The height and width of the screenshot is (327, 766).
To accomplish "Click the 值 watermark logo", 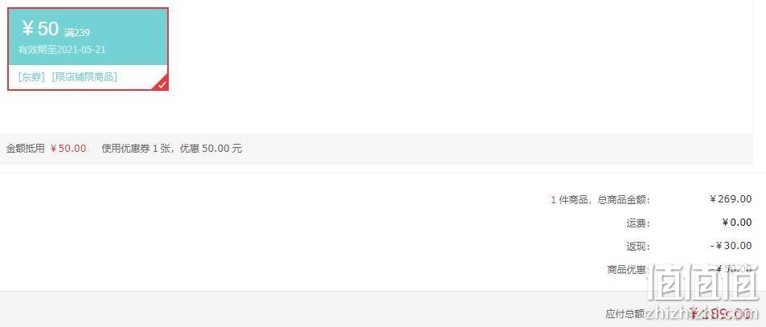I will click(x=703, y=283).
